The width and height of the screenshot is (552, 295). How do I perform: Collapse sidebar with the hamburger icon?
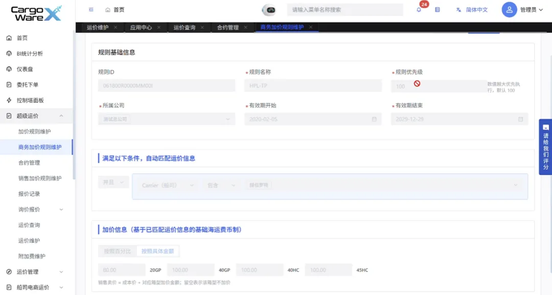tap(91, 10)
